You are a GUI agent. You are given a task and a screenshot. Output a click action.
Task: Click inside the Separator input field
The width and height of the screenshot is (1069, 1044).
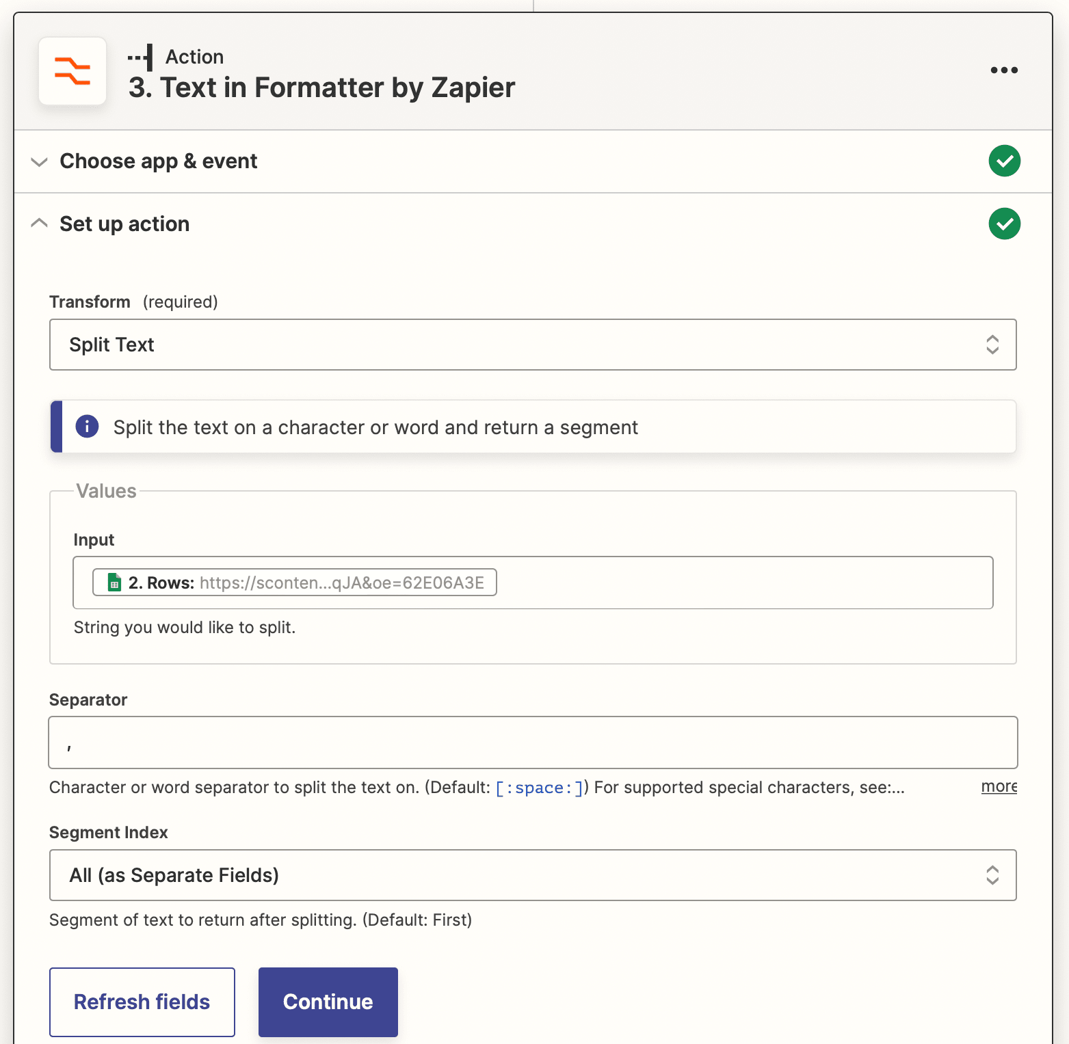tap(533, 742)
